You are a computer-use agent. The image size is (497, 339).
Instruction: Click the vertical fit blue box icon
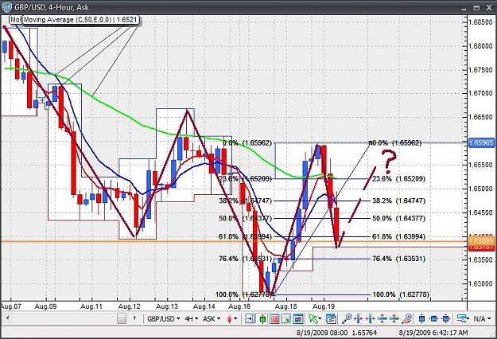tap(421, 318)
